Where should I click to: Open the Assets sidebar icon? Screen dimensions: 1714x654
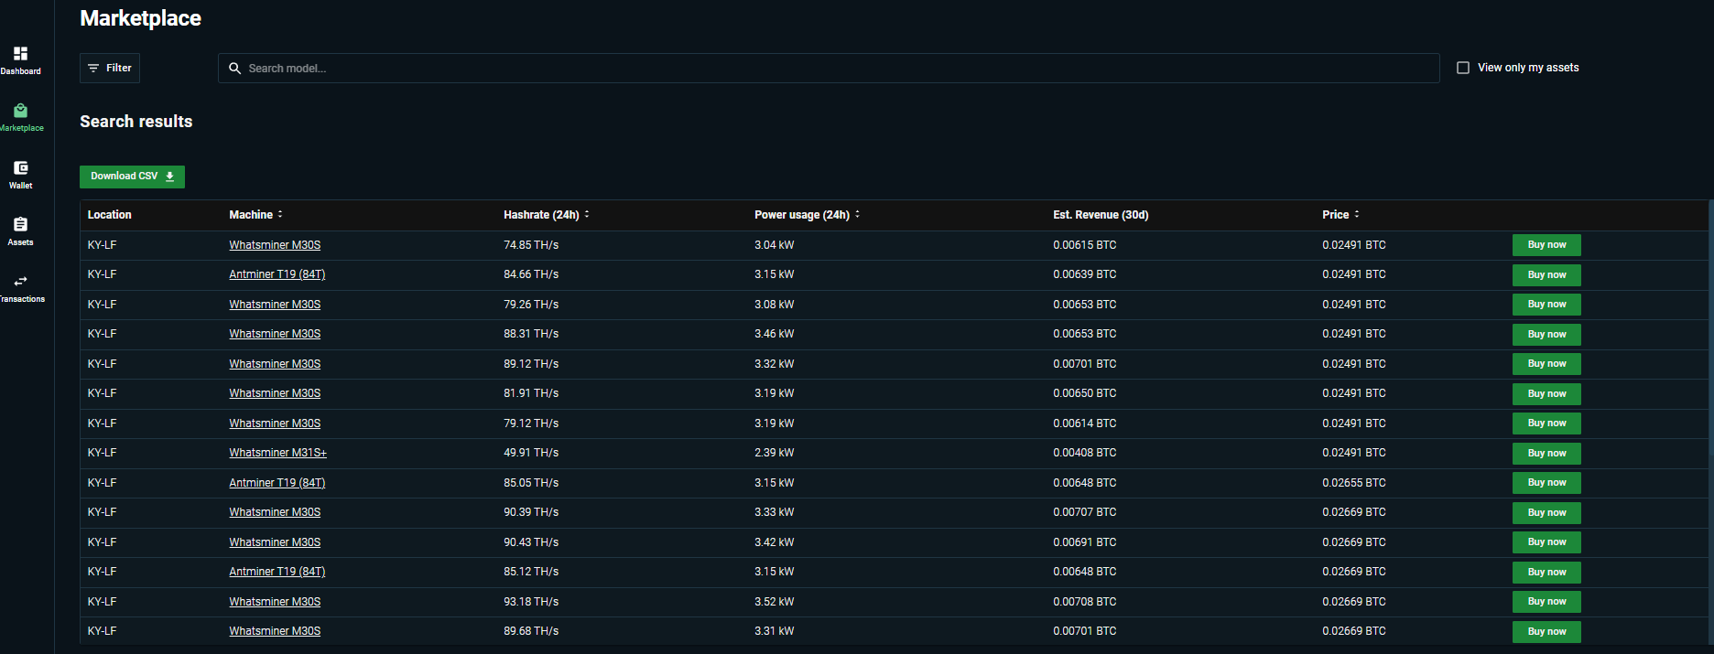[20, 225]
